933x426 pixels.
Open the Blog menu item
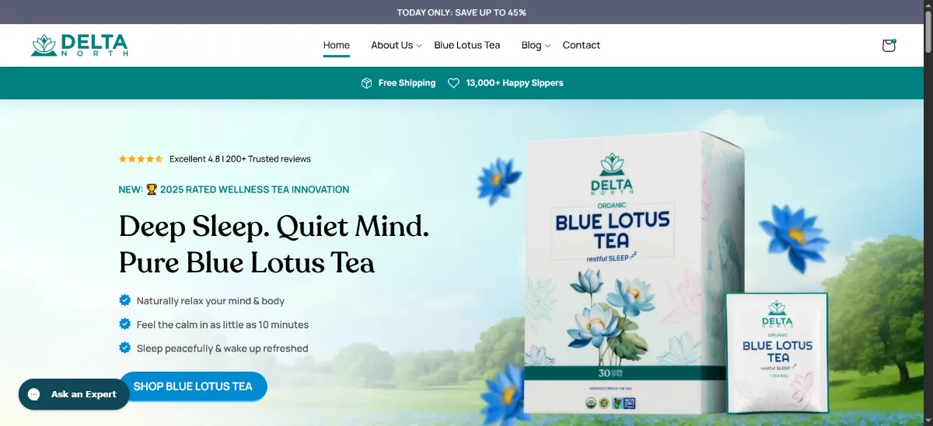[x=532, y=45]
